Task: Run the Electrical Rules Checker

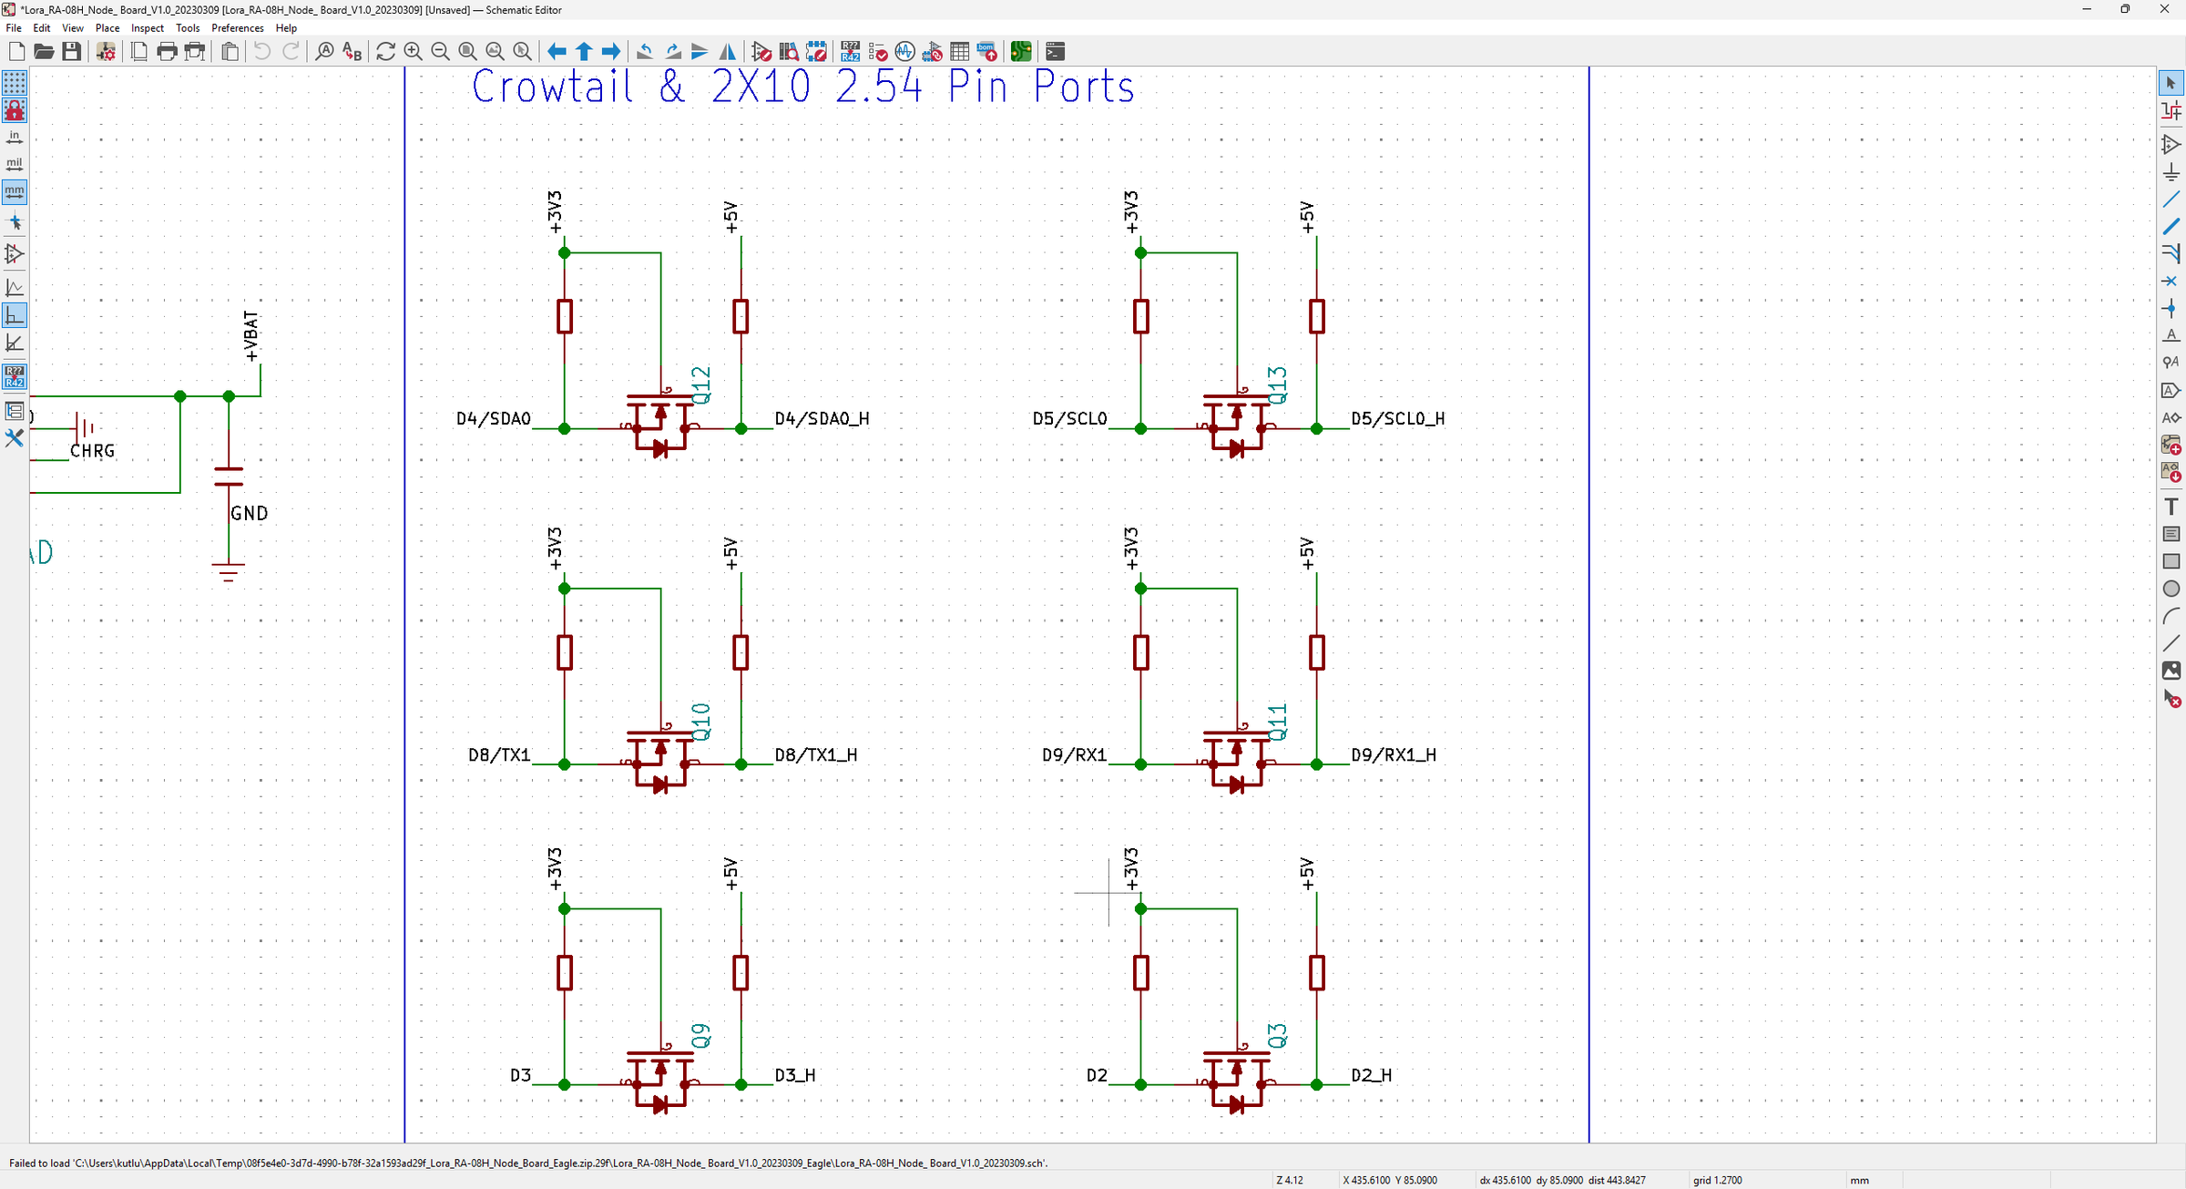Action: (x=877, y=52)
